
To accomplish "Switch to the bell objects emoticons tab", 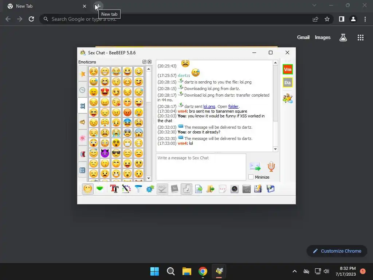I will pyautogui.click(x=83, y=122).
